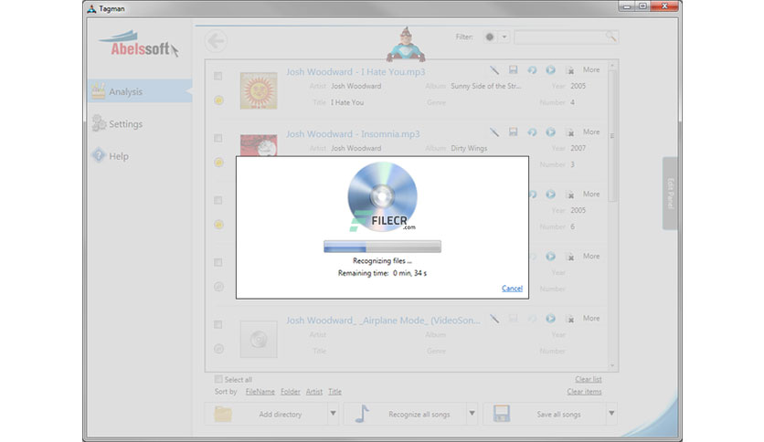This screenshot has height=442, width=764.
Task: Click the filename Josh Woodward - Insomnia.mp3
Action: tap(353, 134)
